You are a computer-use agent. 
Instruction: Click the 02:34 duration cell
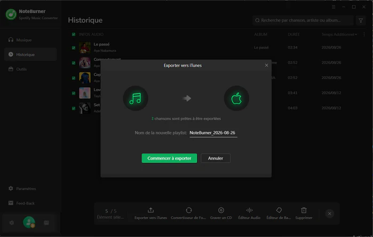(x=292, y=48)
